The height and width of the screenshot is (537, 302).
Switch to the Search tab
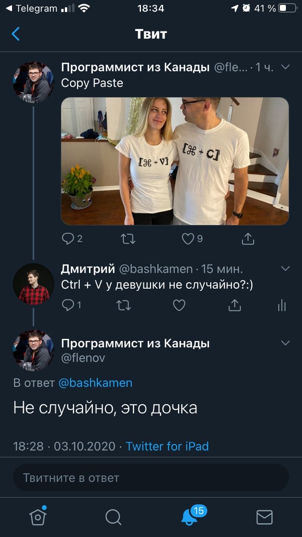[x=113, y=517]
